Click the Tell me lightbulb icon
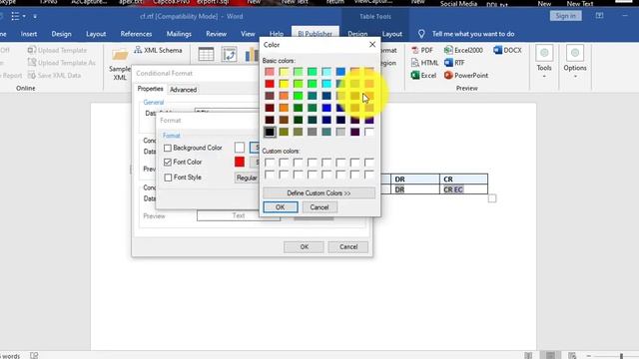 pos(421,34)
